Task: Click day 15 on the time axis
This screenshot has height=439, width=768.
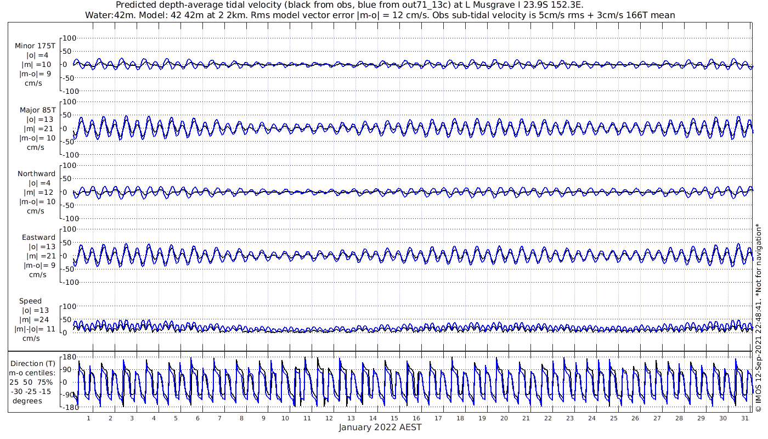Action: pos(394,418)
